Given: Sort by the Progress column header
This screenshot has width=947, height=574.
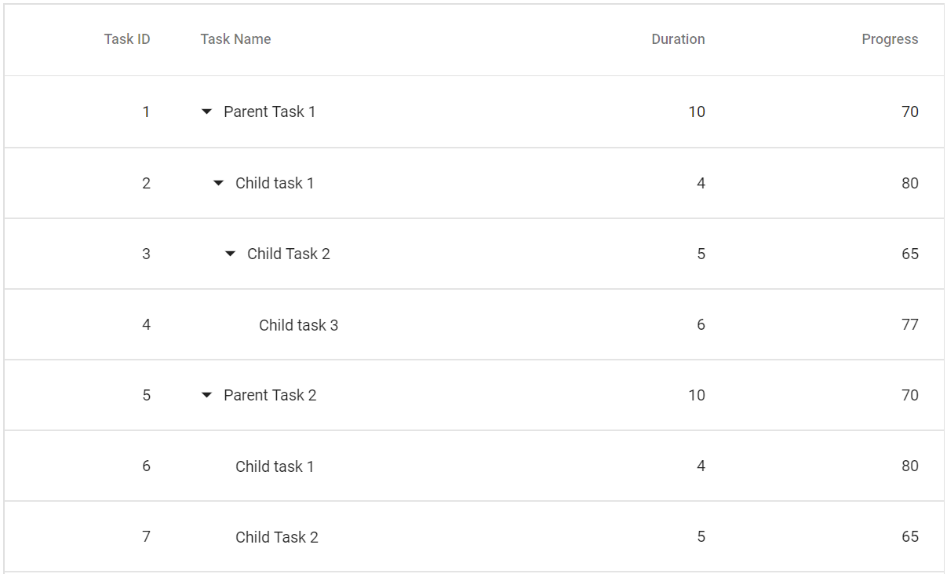Looking at the screenshot, I should coord(890,38).
